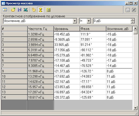Select row header number 7
The image size is (139, 116).
pyautogui.click(x=14, y=66)
